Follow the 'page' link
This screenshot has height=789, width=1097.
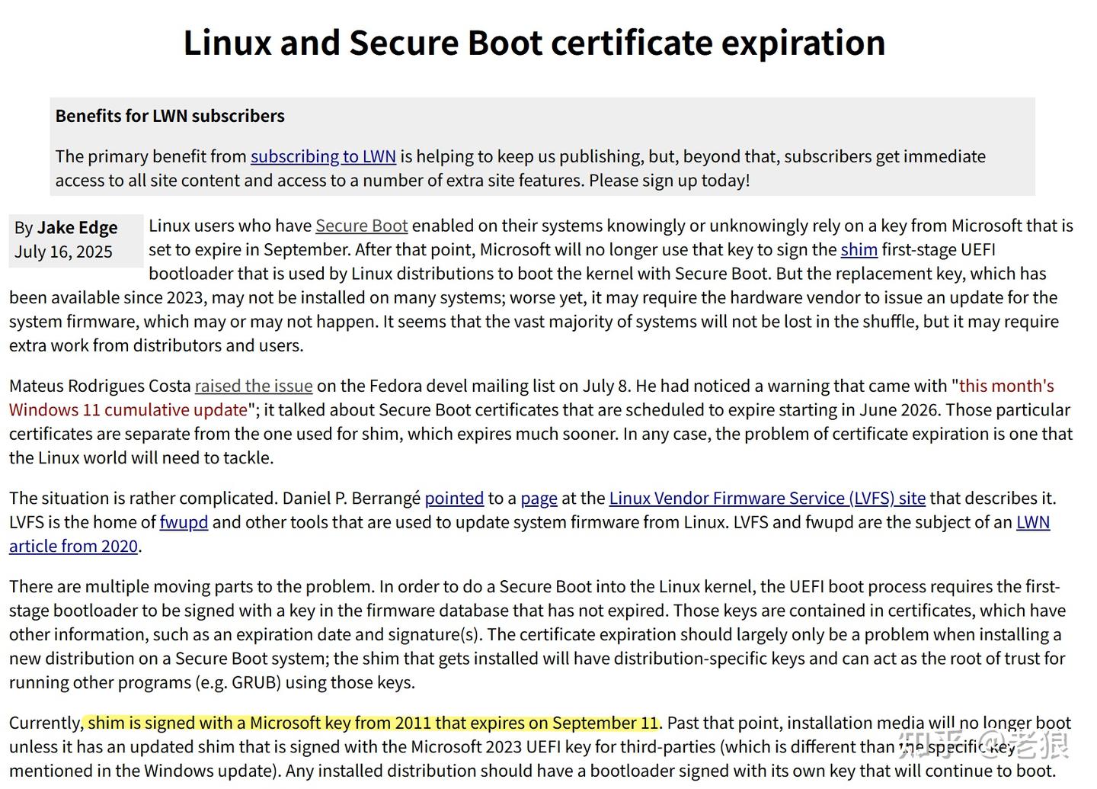coord(539,498)
